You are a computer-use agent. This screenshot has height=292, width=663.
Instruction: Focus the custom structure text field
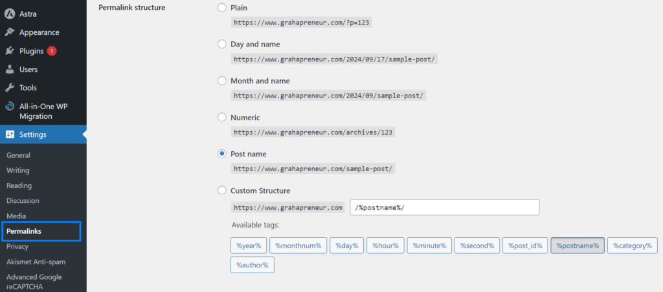445,207
